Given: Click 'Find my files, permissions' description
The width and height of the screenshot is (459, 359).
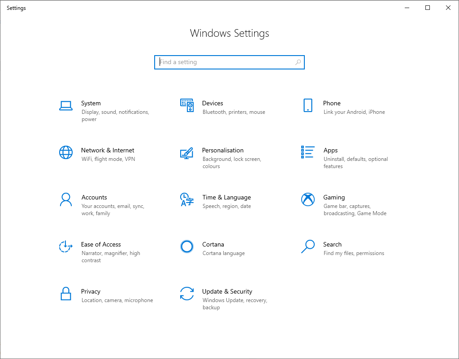Looking at the screenshot, I should tap(354, 253).
